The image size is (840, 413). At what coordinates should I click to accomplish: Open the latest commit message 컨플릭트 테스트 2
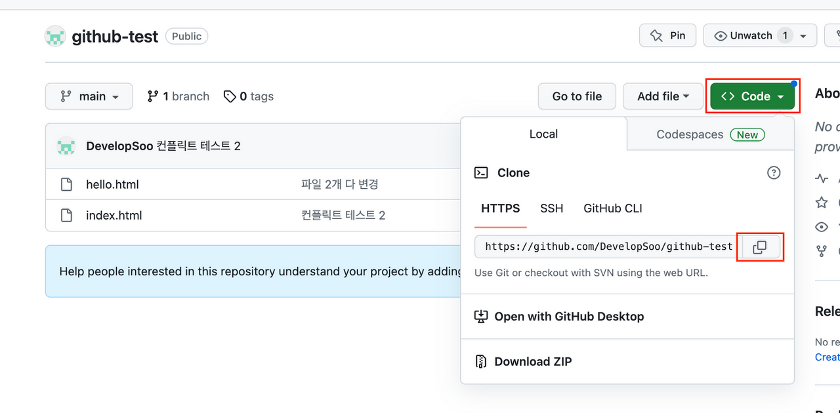199,146
